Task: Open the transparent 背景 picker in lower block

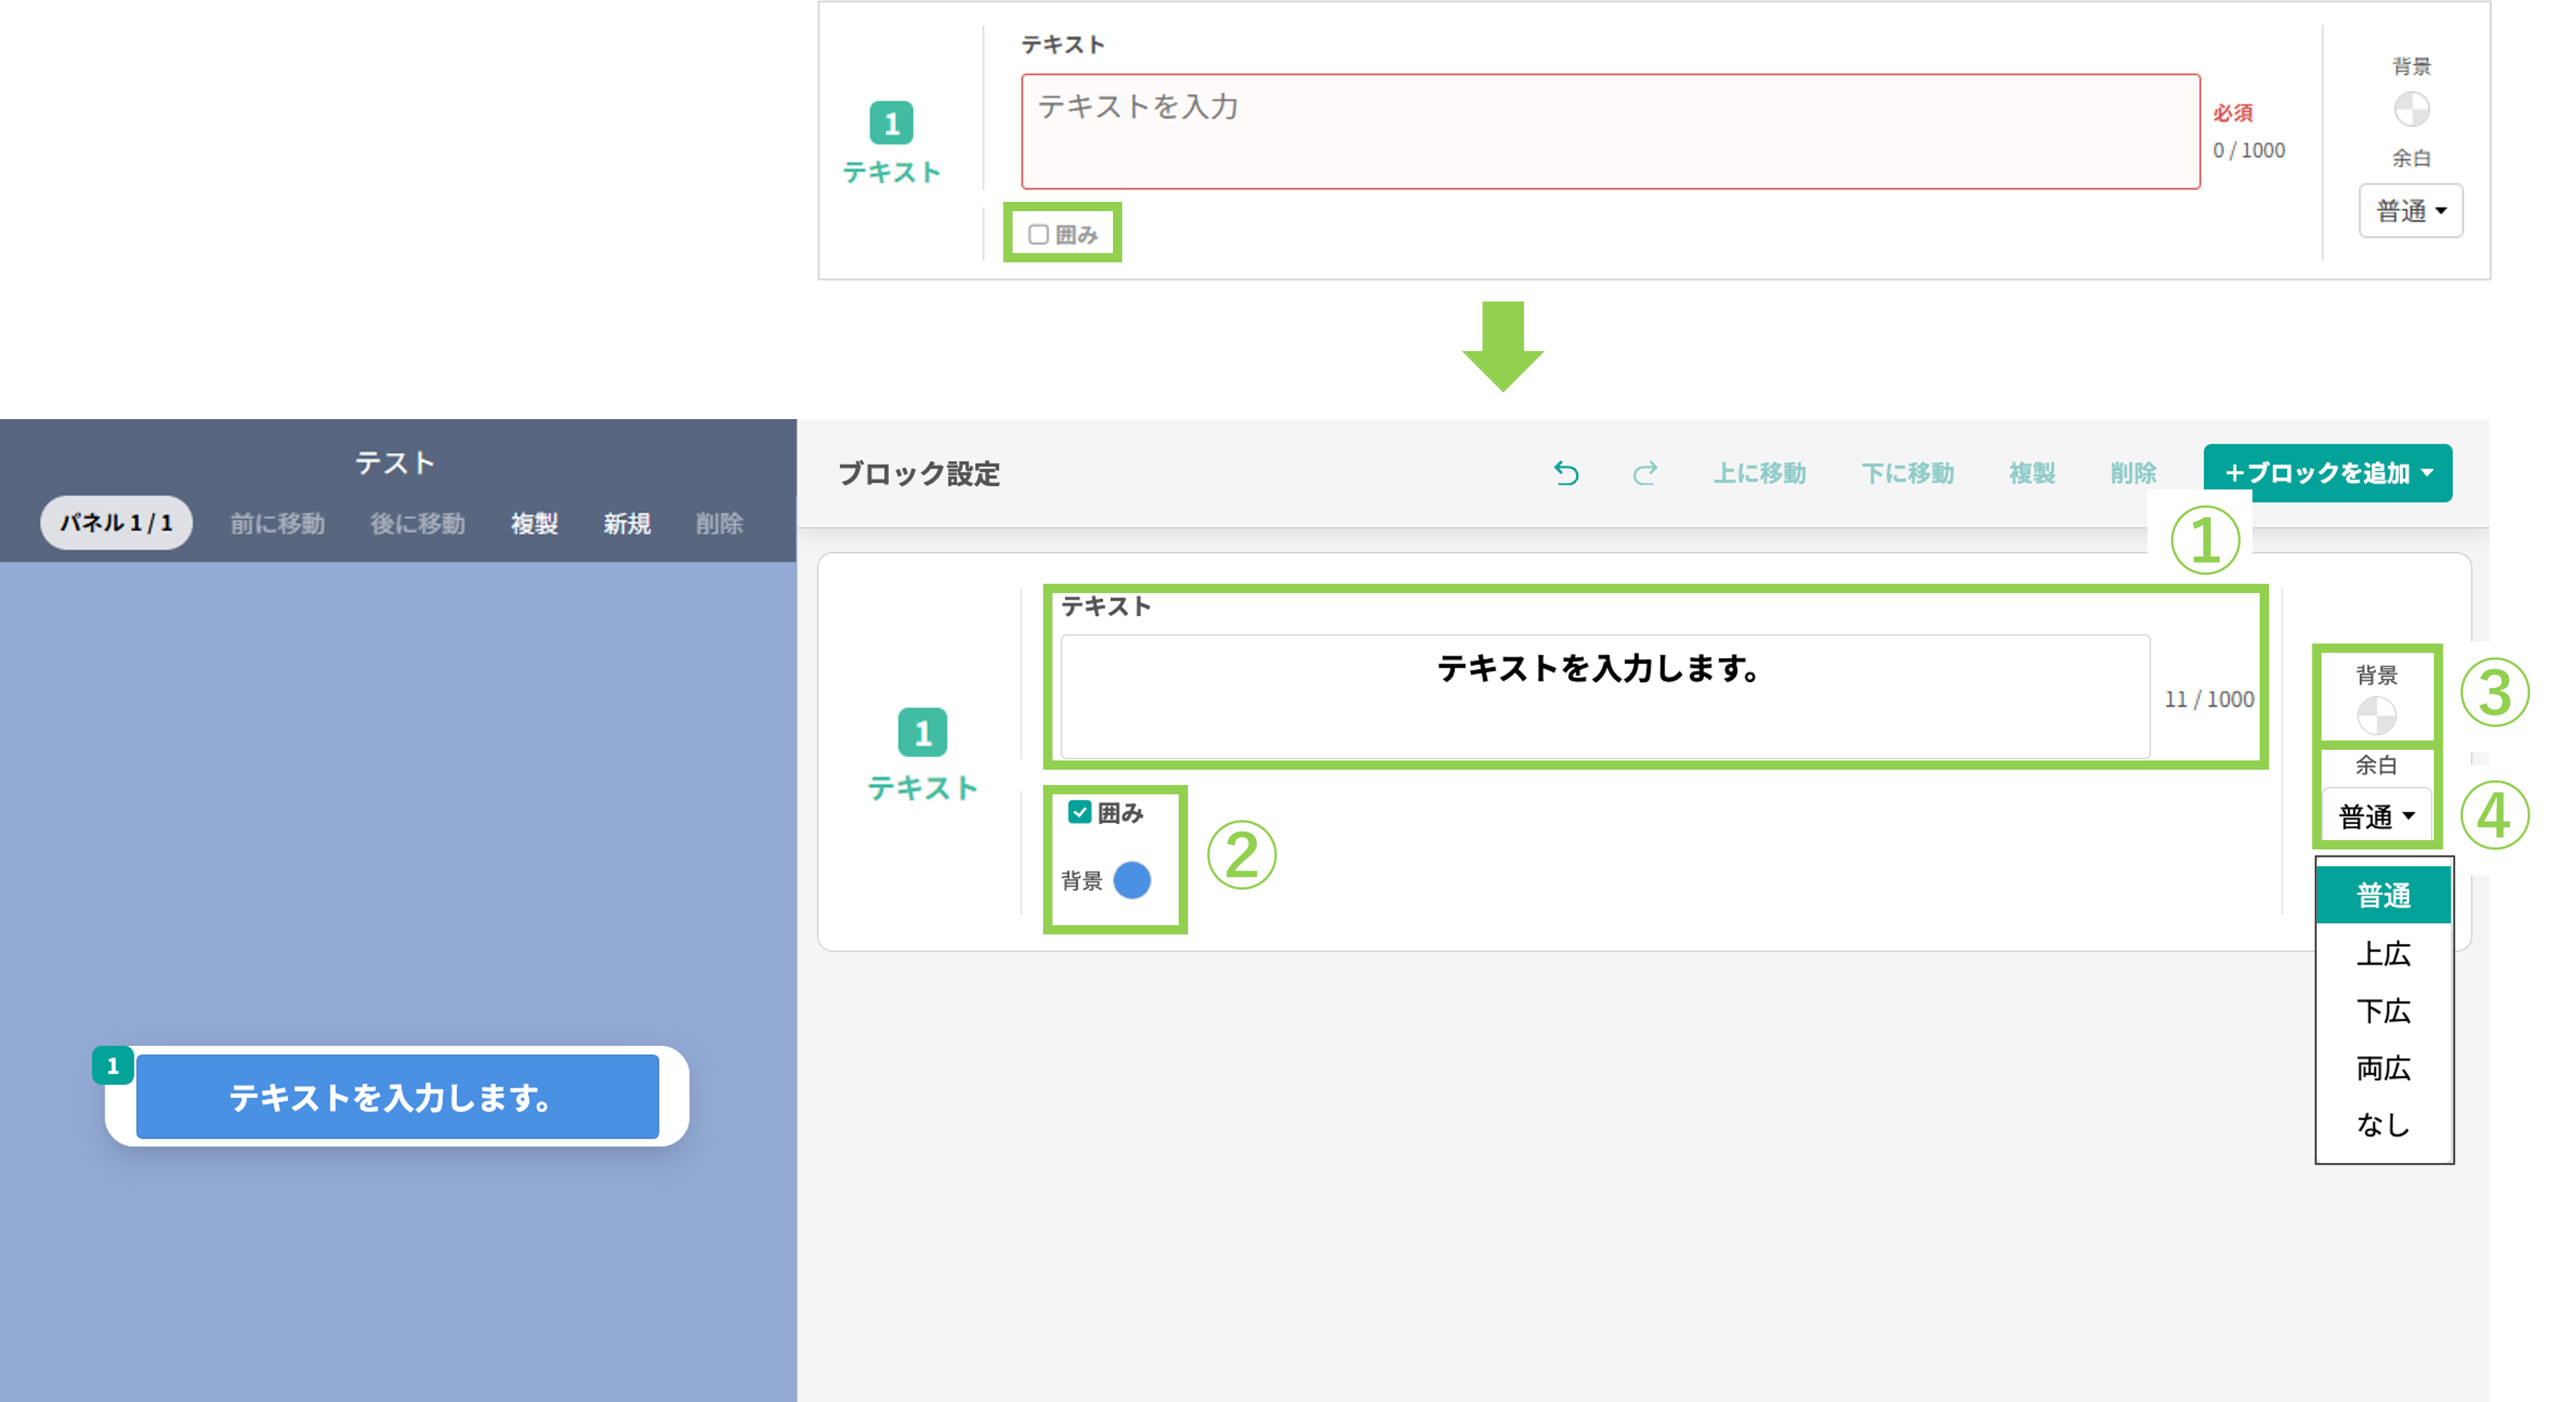Action: click(x=2376, y=715)
